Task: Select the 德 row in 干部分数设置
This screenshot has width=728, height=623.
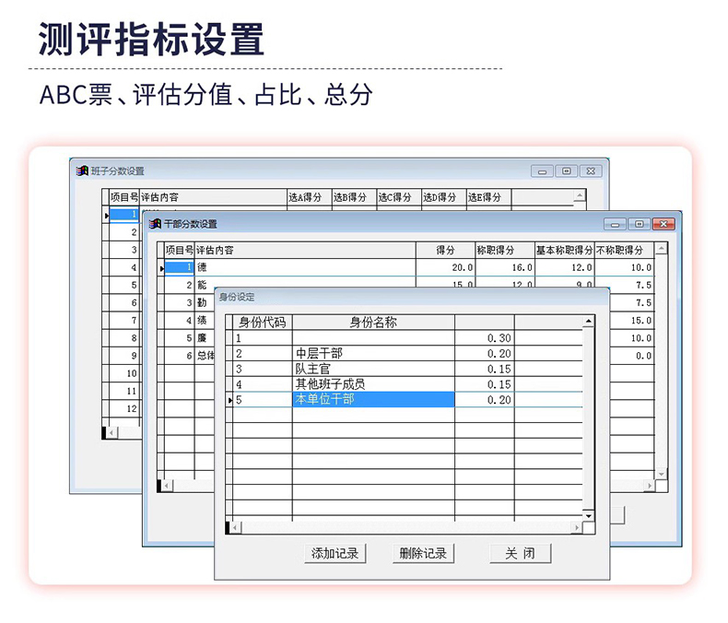Action: [x=304, y=267]
